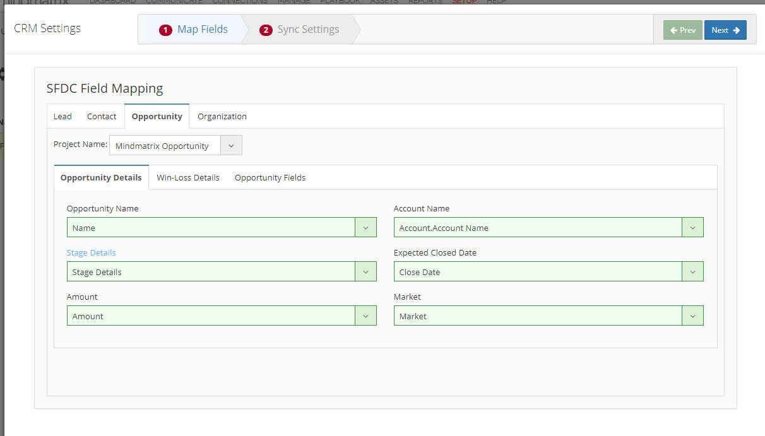Click the Market field label
This screenshot has height=436, width=765.
coord(407,297)
